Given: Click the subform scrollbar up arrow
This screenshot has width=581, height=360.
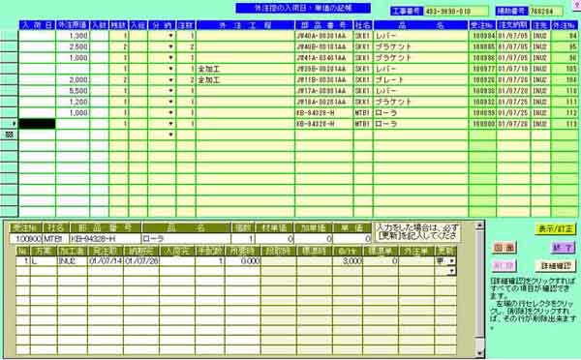Looking at the screenshot, I should (480, 225).
